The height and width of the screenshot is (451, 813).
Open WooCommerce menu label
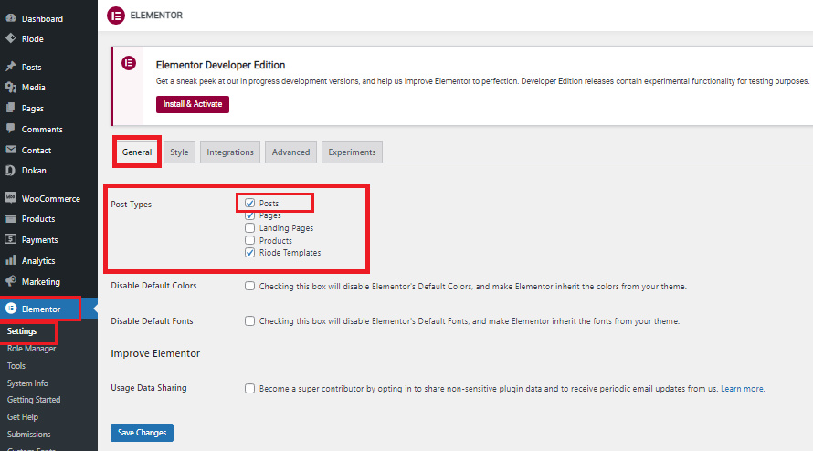click(x=51, y=198)
